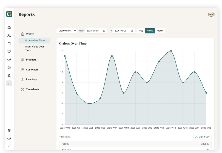Open the people icon in left rail
The width and height of the screenshot is (222, 153).
point(9,36)
